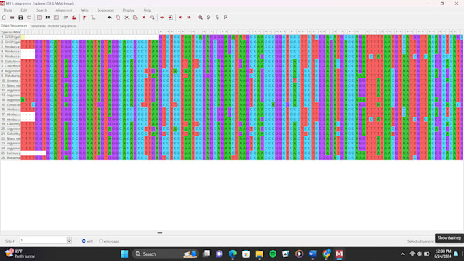This screenshot has width=464, height=261.
Task: Open the Alignment menu
Action: [x=64, y=10]
